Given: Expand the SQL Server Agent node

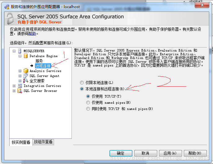Looking at the screenshot, I should pyautogui.click(x=20, y=76).
